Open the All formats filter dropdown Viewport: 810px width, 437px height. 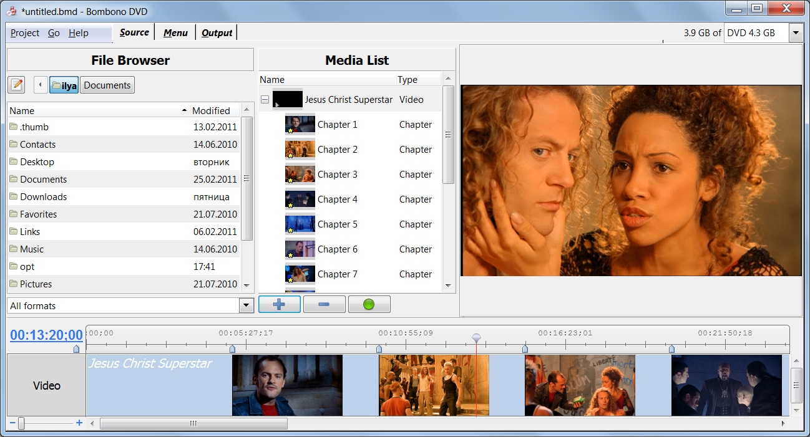(247, 305)
